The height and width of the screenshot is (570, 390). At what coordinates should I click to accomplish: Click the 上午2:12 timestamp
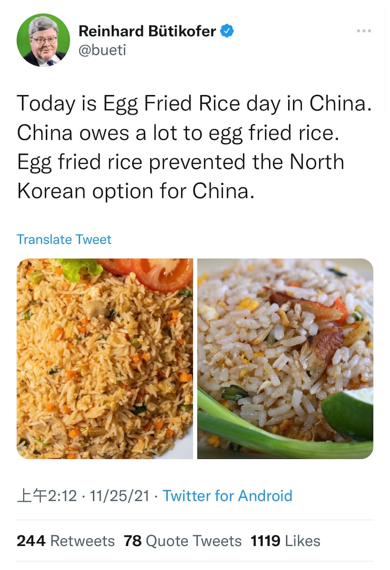47,496
